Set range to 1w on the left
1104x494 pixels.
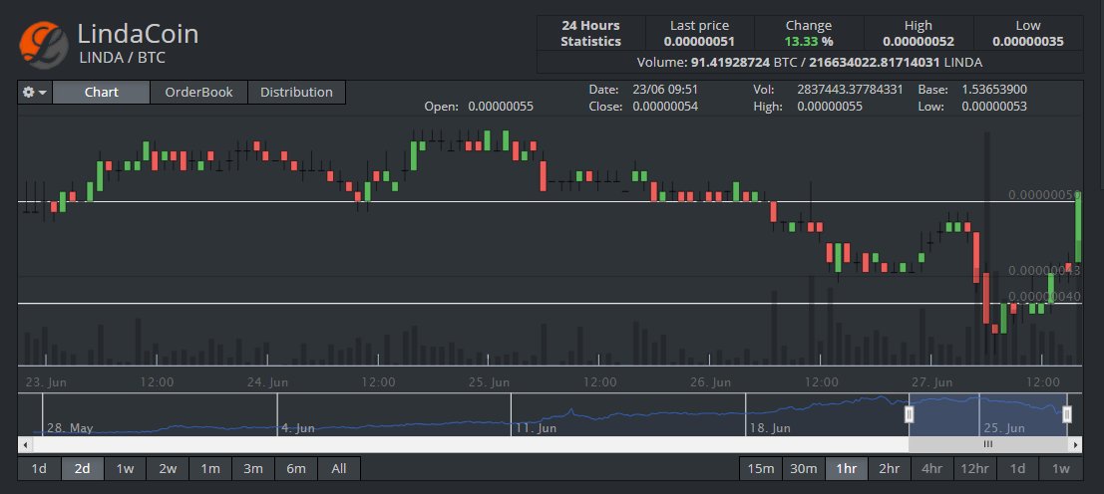tap(126, 469)
